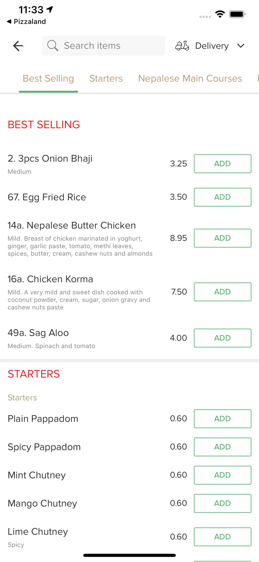Viewport: 259px width, 562px height.
Task: Return to Pizzaland app via breadcrumb
Action: [26, 21]
